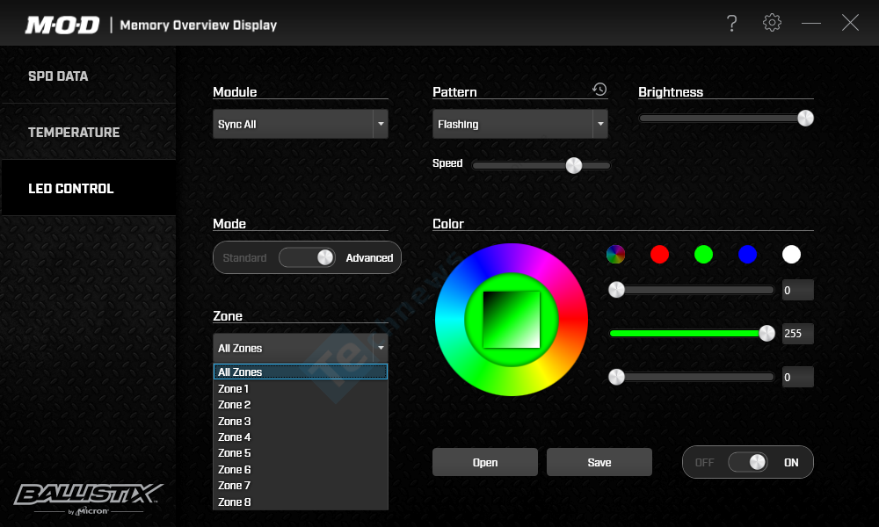Click the red channel slider handle
This screenshot has width=879, height=527.
click(617, 290)
